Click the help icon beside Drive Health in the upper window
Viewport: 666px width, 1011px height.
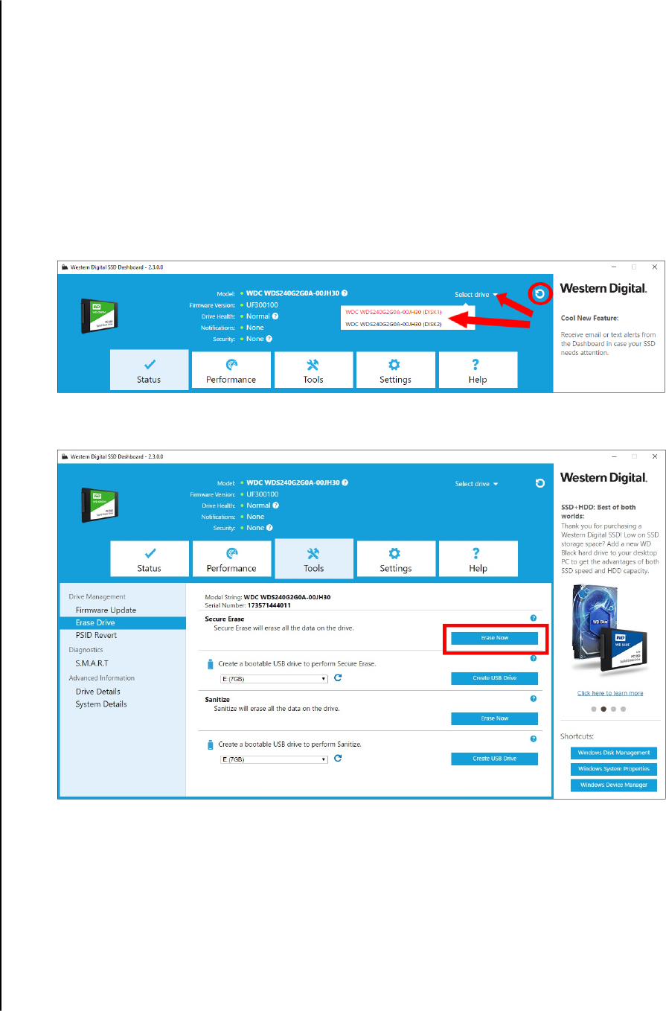pos(275,316)
